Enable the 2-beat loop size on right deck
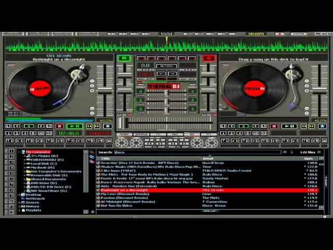333x250 pixels. [231, 133]
